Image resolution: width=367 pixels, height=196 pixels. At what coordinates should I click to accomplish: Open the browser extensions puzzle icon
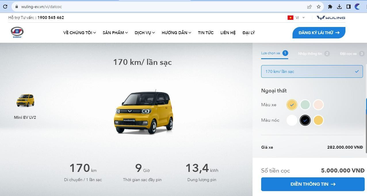pyautogui.click(x=330, y=7)
